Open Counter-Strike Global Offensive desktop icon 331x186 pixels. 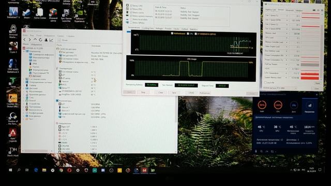tap(12, 101)
